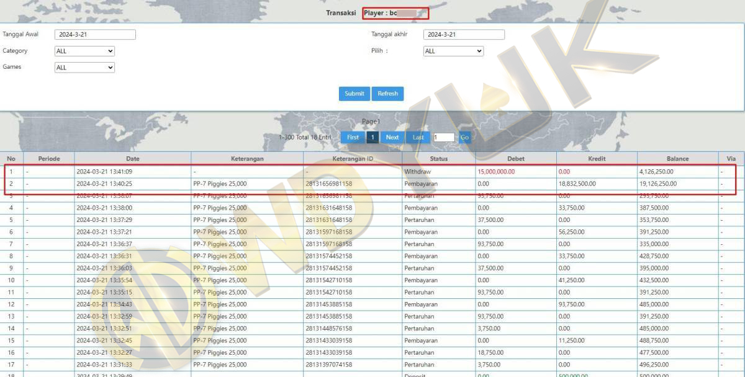
Task: Click date 2024-03-21 13:36:03
Action: point(104,268)
